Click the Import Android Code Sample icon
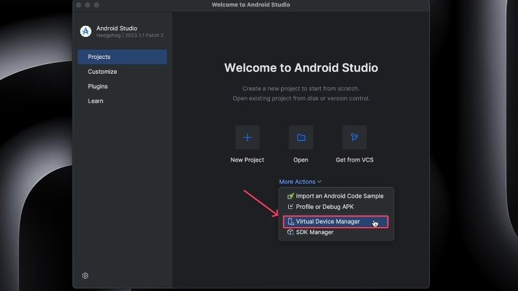Viewport: 518px width, 291px height. point(290,196)
